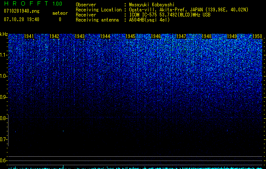Click the 1946 time marker

point(156,36)
